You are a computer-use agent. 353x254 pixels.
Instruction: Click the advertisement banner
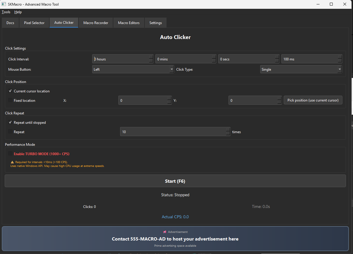[175, 239]
